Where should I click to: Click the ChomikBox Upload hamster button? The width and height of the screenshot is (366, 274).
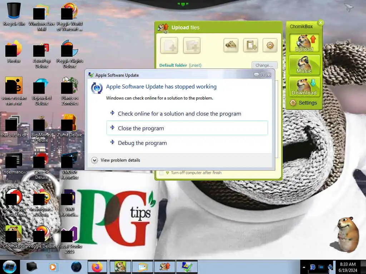click(304, 43)
